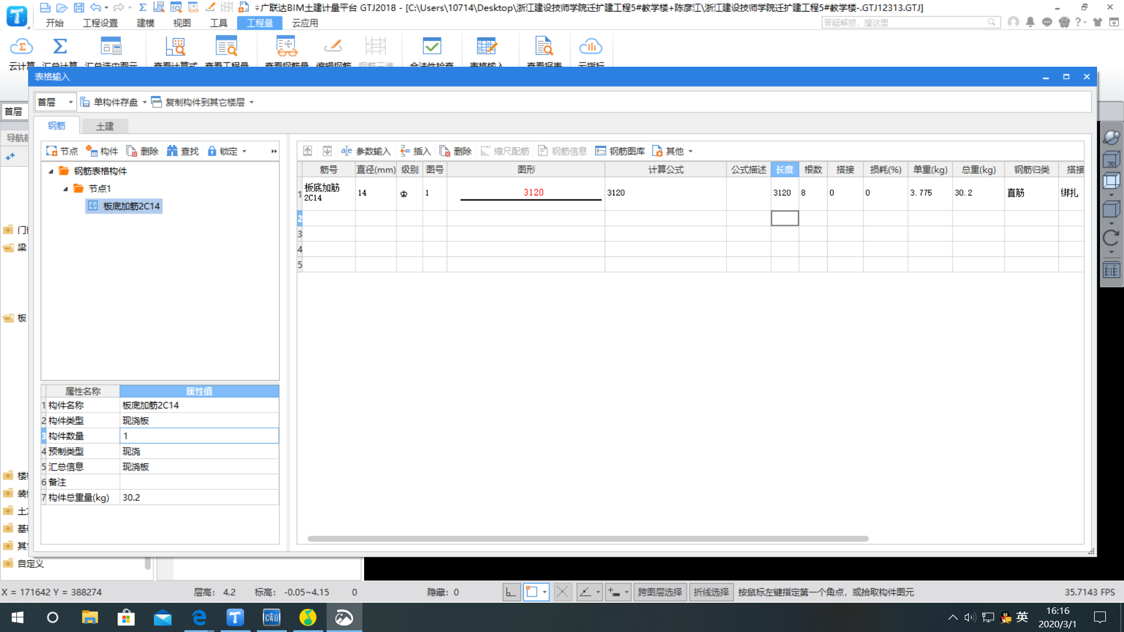
Task: Click the horizontal scrollbar of rebar table
Action: tap(588, 539)
